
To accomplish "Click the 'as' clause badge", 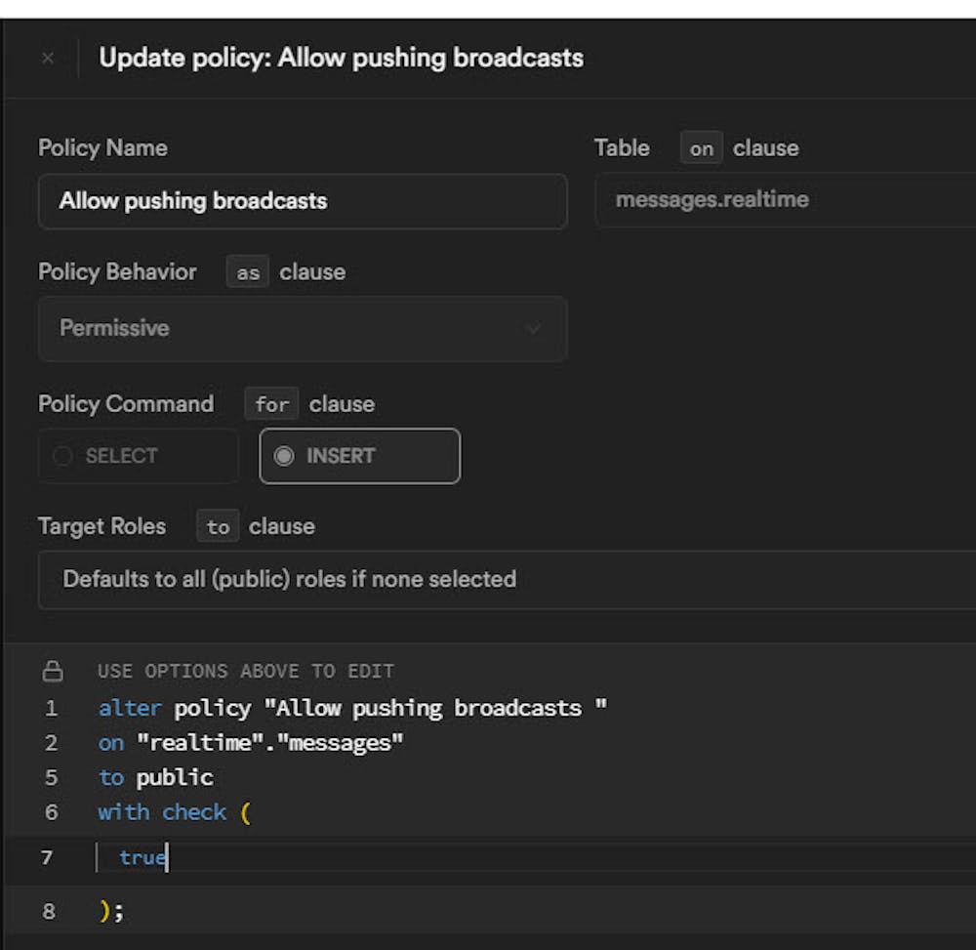I will pyautogui.click(x=248, y=272).
